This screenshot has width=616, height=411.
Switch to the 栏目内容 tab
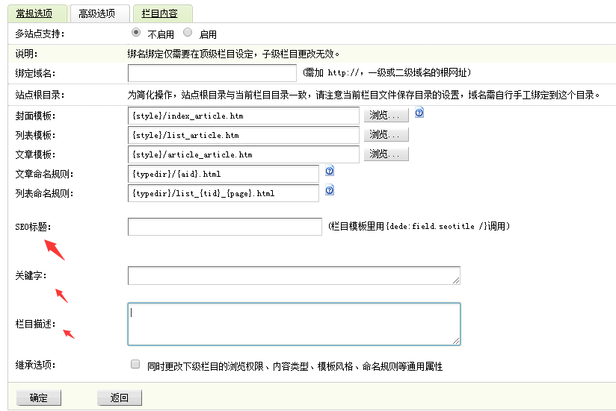tap(163, 13)
